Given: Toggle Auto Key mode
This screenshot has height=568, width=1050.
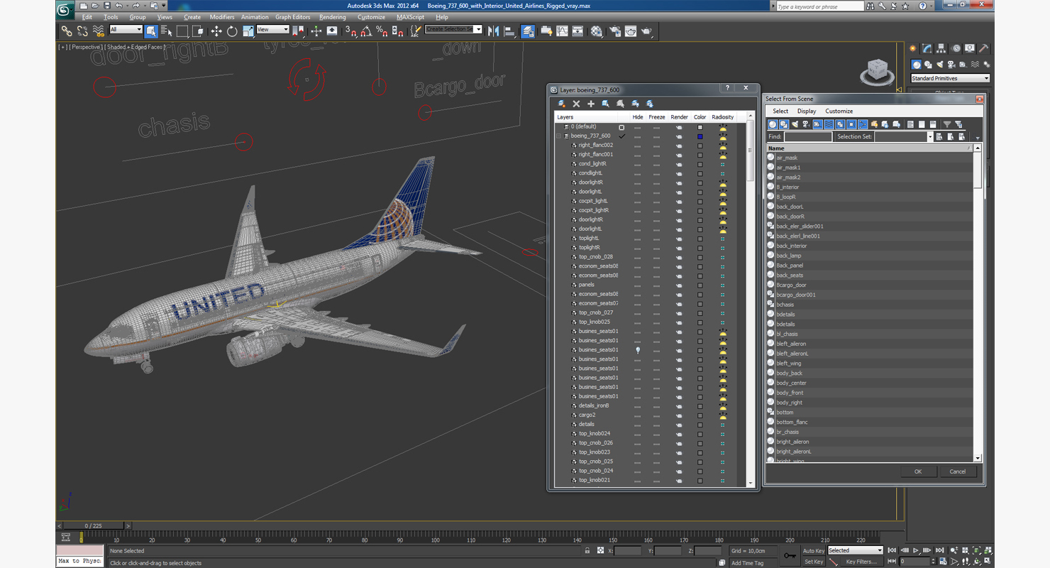Looking at the screenshot, I should [x=814, y=551].
